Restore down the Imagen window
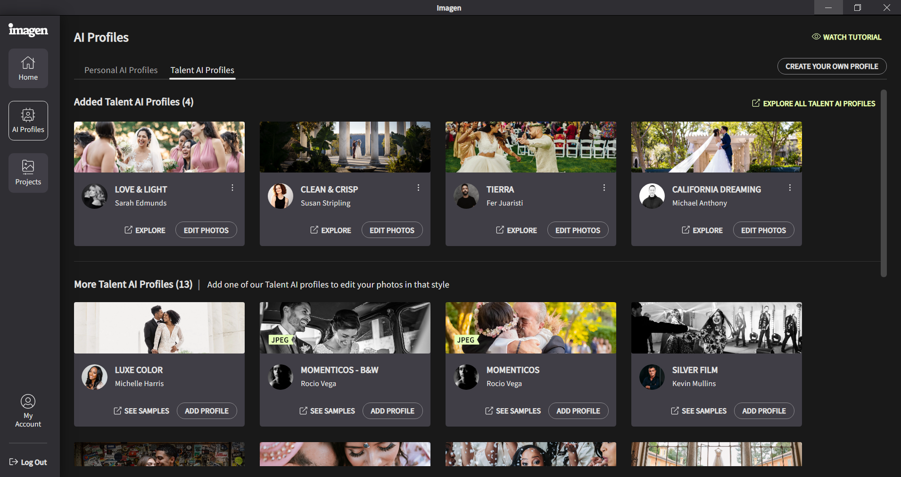901x477 pixels. (x=858, y=8)
